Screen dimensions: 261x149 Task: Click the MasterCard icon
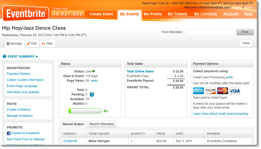pyautogui.click(x=222, y=91)
